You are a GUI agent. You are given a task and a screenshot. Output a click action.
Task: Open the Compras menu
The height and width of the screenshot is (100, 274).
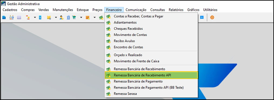[x=28, y=10]
